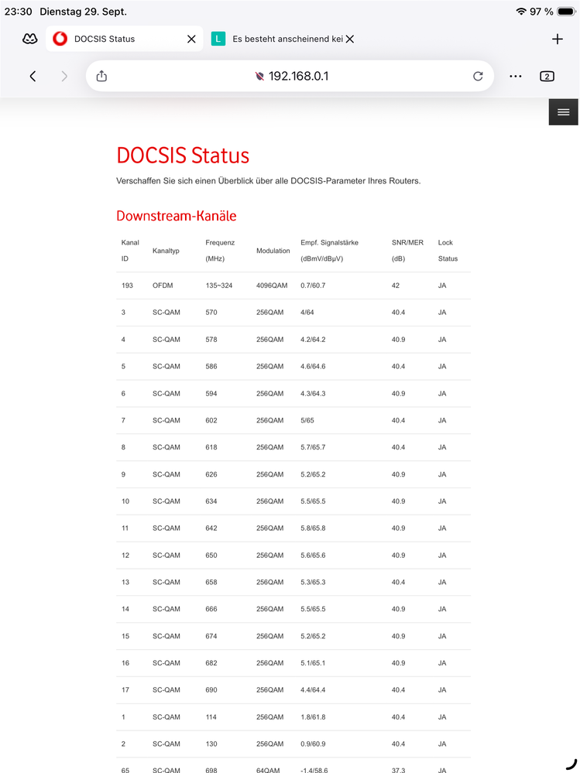The image size is (580, 773).
Task: Tap the battery indicator
Action: coord(565,12)
